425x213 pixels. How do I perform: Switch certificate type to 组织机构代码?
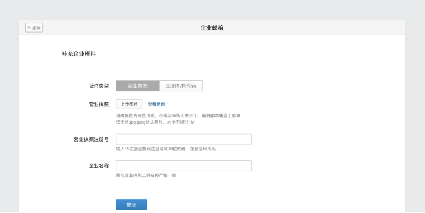pyautogui.click(x=181, y=86)
